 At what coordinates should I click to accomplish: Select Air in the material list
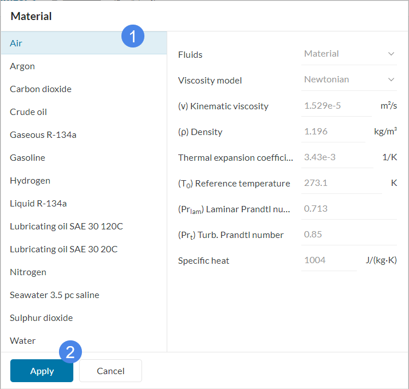[84, 43]
